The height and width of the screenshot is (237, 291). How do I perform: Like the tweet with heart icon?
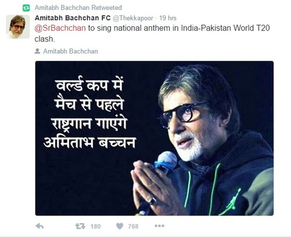[119, 226]
